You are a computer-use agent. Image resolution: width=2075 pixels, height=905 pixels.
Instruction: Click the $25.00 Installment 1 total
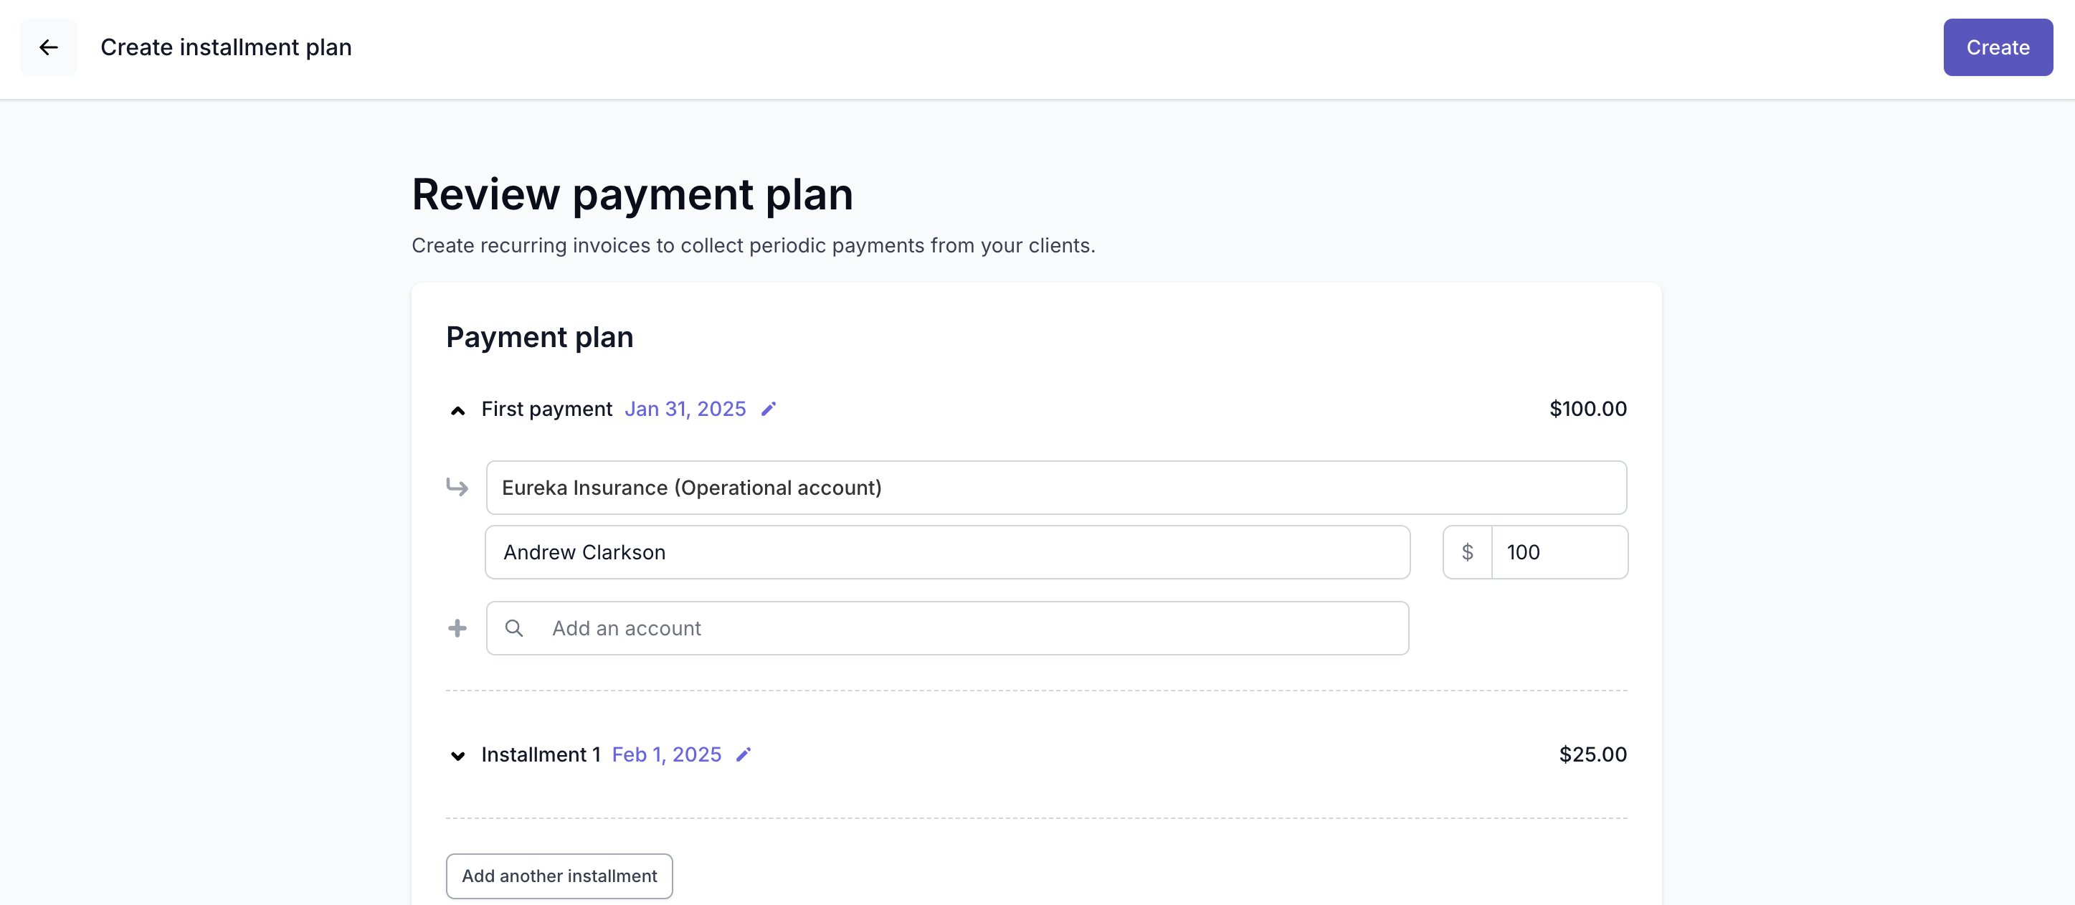click(1592, 755)
